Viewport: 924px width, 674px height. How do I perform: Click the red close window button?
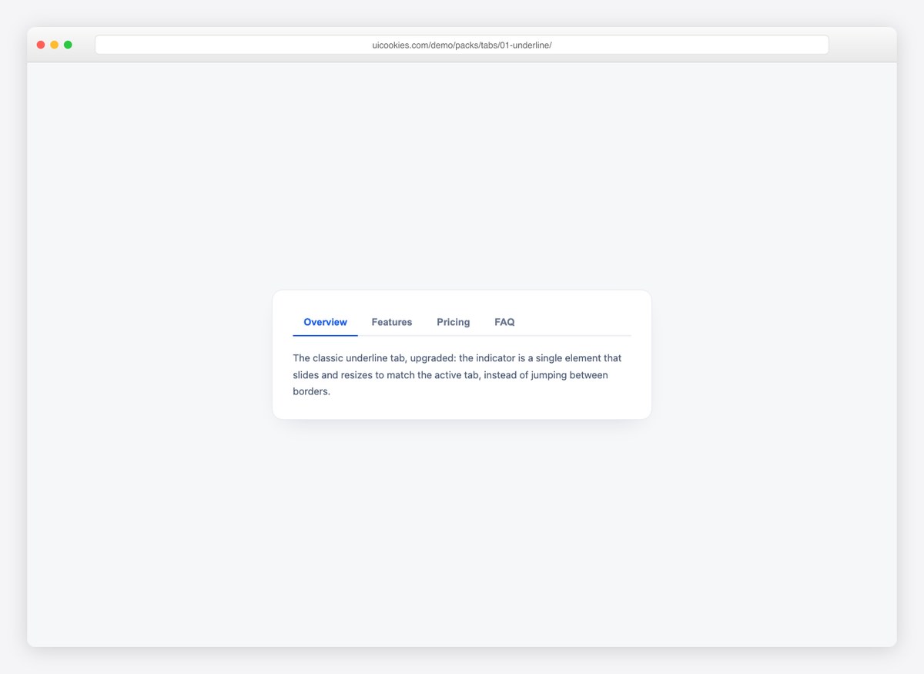point(41,45)
